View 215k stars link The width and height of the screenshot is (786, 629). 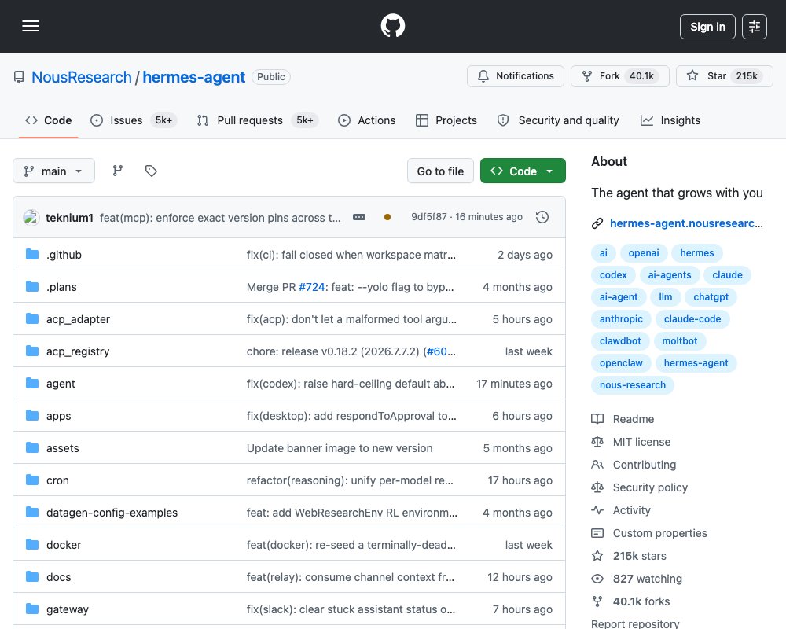629,556
